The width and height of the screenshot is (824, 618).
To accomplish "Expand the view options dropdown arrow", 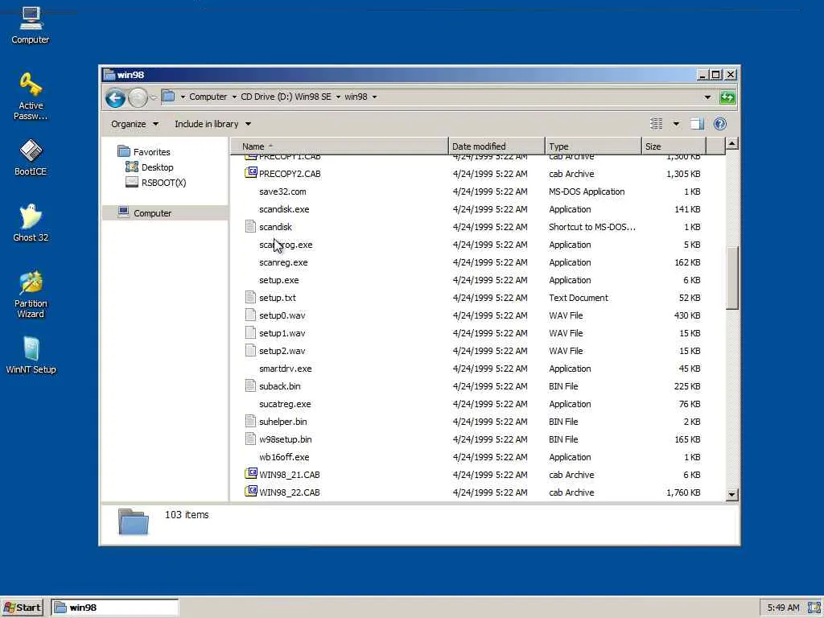I will (676, 124).
